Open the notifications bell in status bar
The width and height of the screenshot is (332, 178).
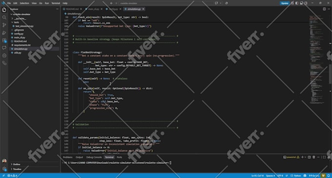point(329,176)
